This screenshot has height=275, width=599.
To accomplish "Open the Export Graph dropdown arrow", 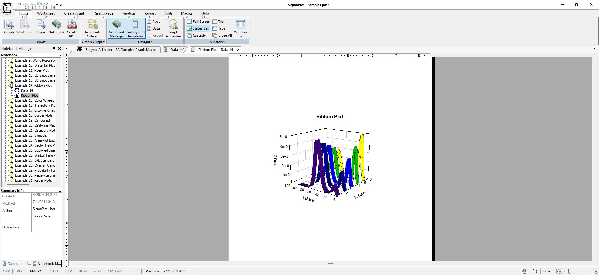I will click(x=9, y=36).
